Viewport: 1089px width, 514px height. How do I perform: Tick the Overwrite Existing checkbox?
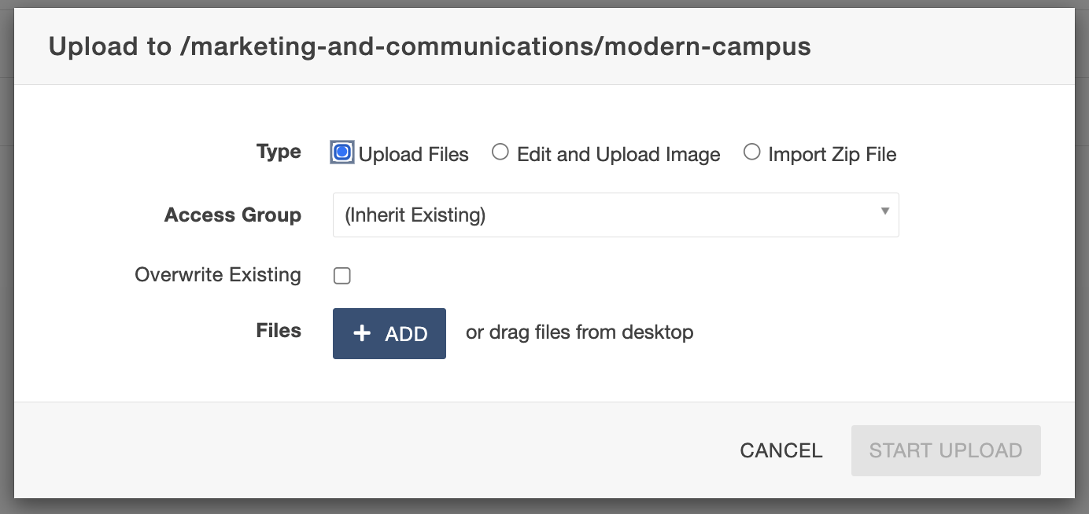(x=341, y=276)
